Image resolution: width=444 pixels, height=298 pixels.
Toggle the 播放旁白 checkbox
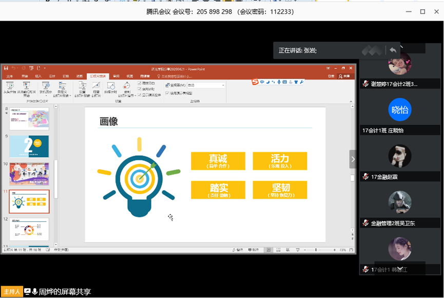[x=140, y=83]
